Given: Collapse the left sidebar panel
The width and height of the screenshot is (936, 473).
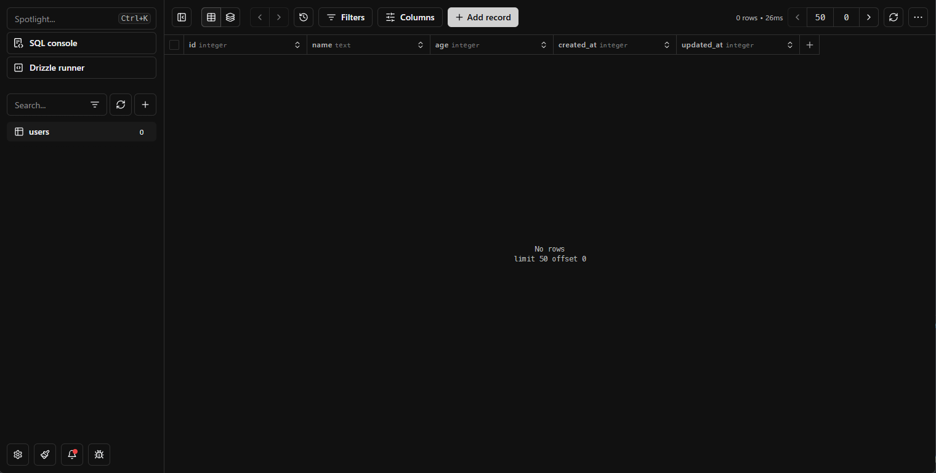Looking at the screenshot, I should pyautogui.click(x=182, y=17).
